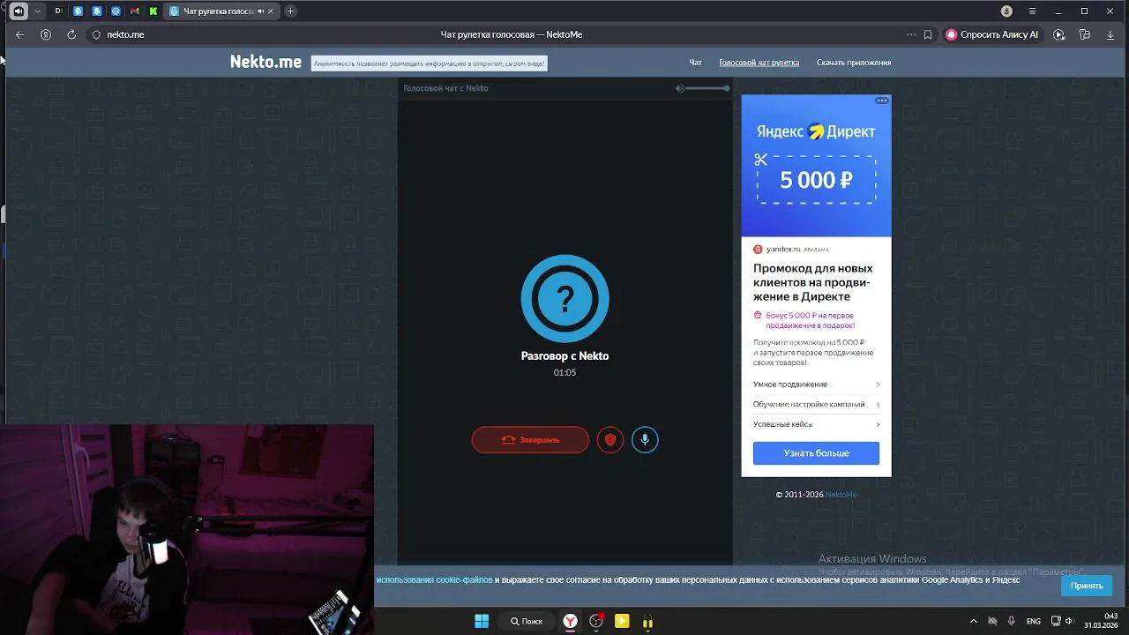Ask Alice via Спросить Алису AI button
The height and width of the screenshot is (635, 1129).
tap(992, 34)
